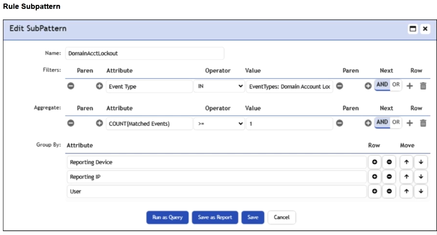The width and height of the screenshot is (437, 235).
Task: Add a new row after the Event Type filter
Action: 409,86
